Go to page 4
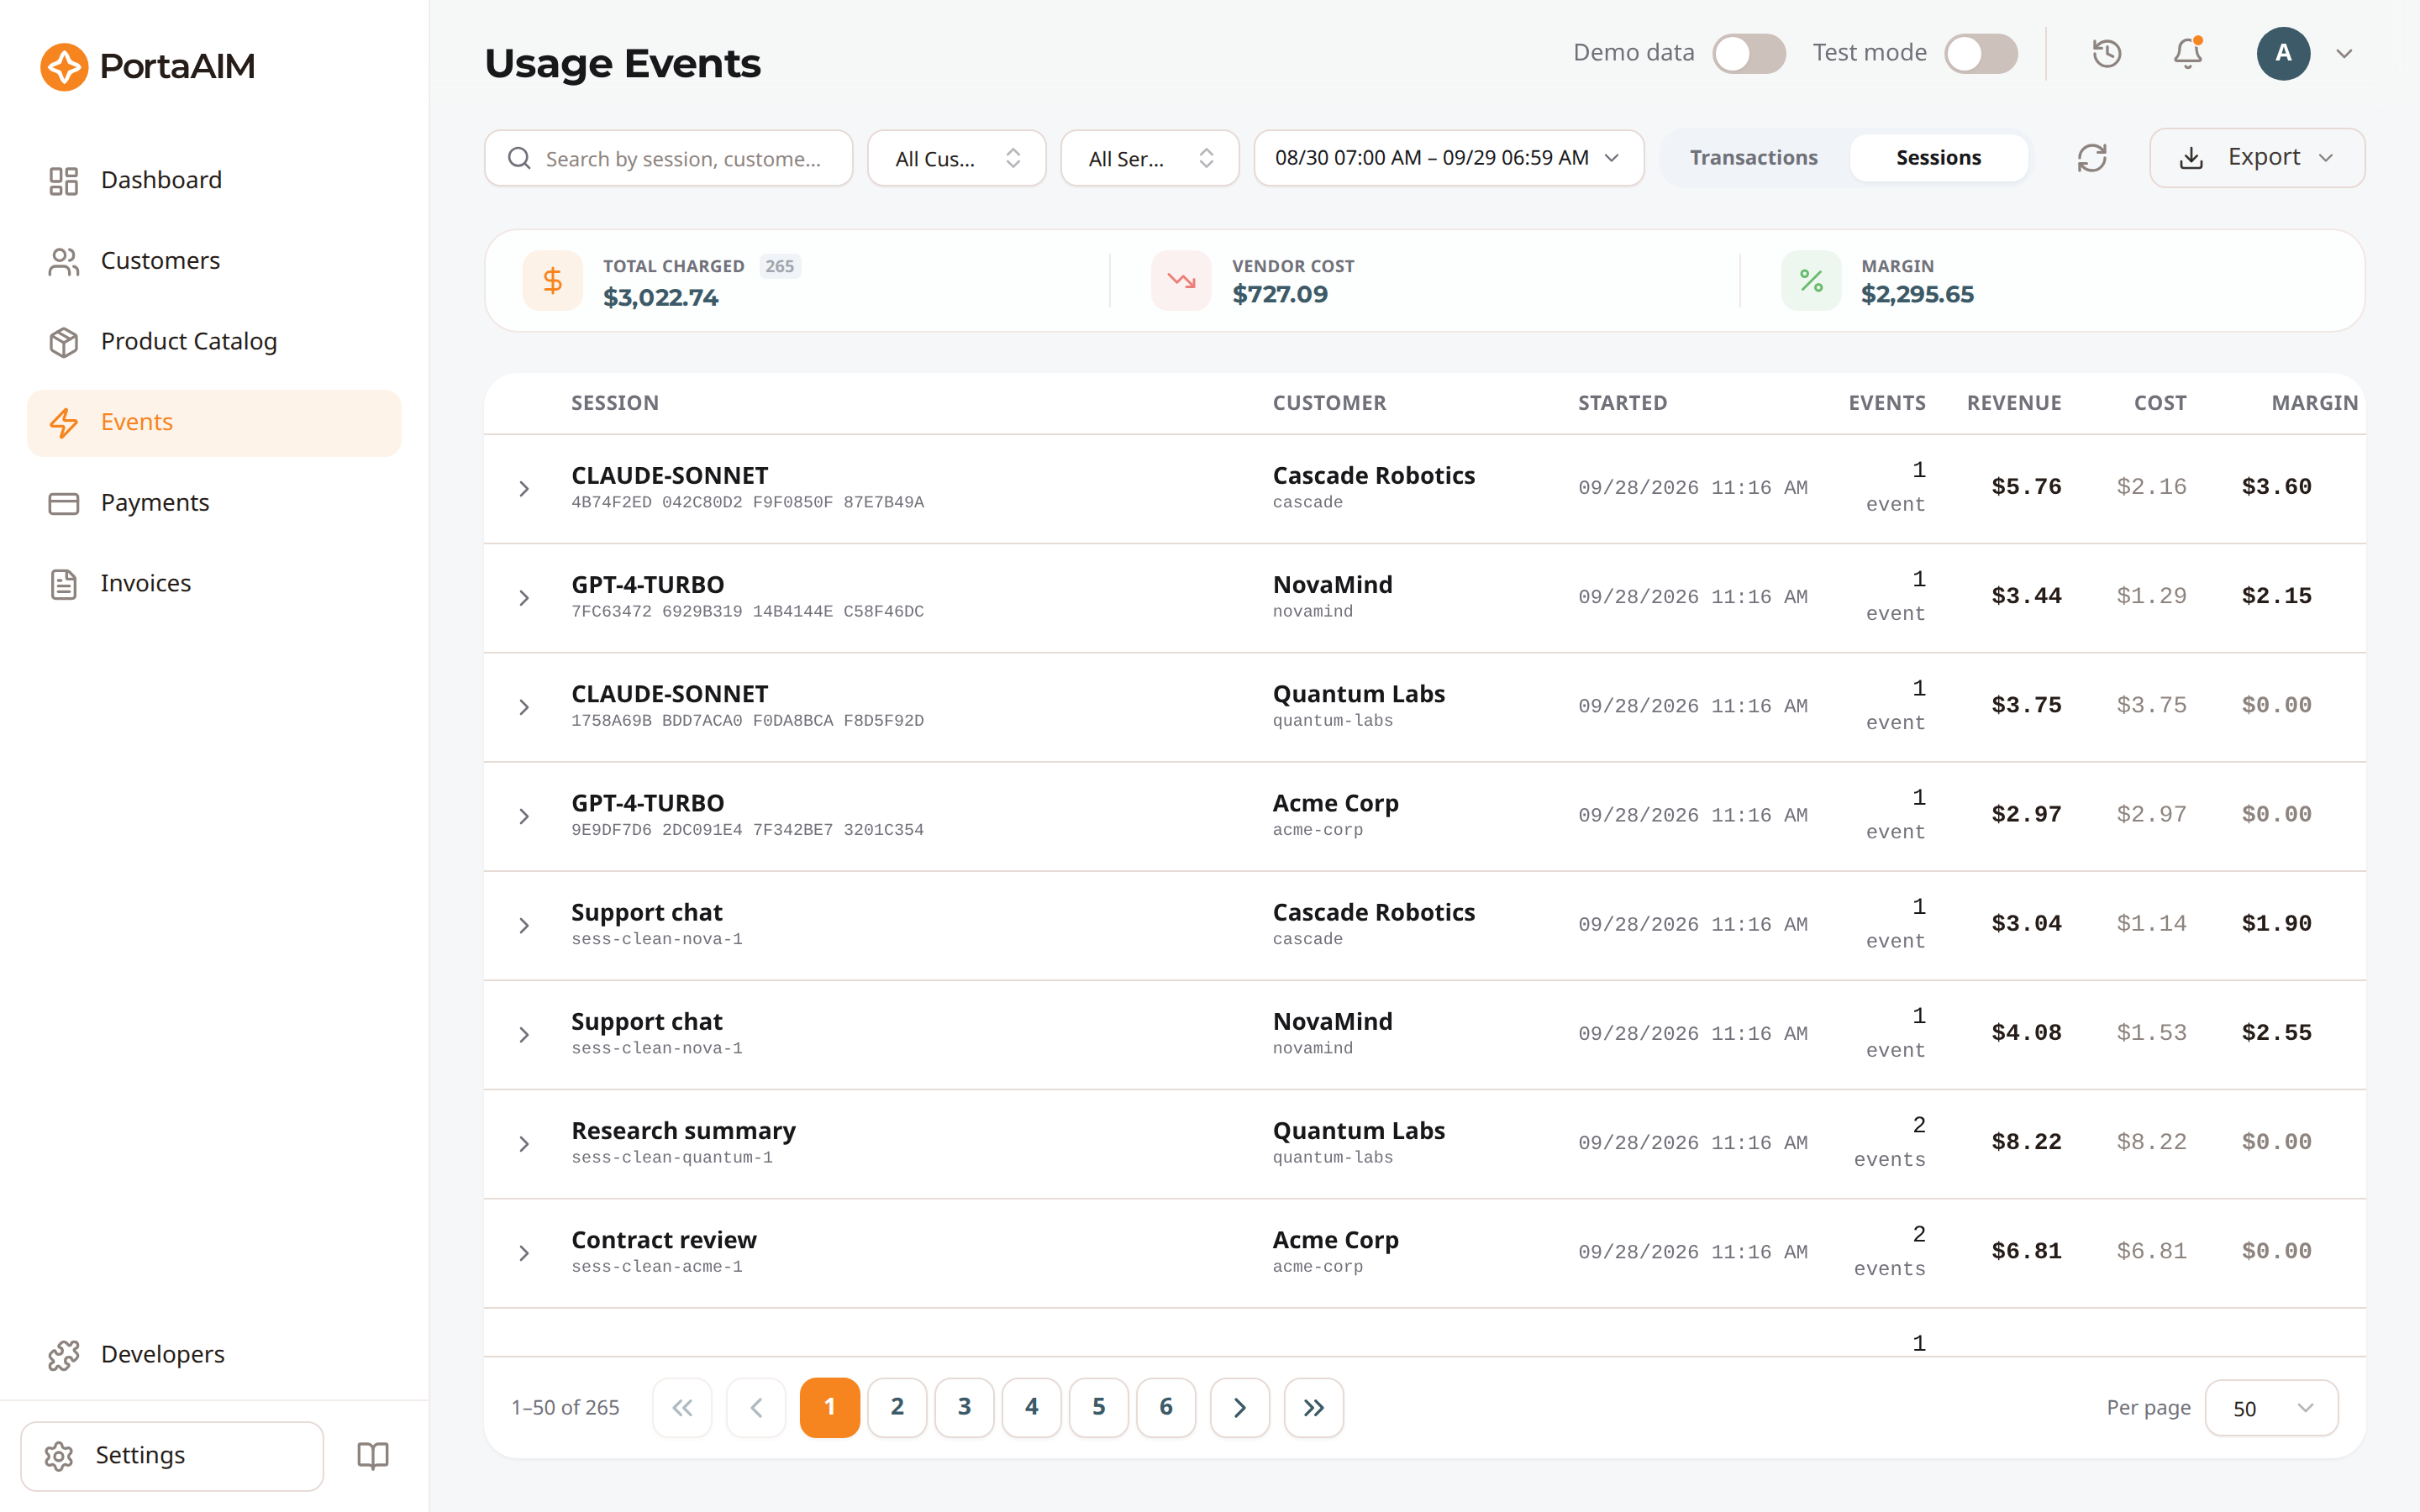The width and height of the screenshot is (2420, 1512). (1032, 1407)
